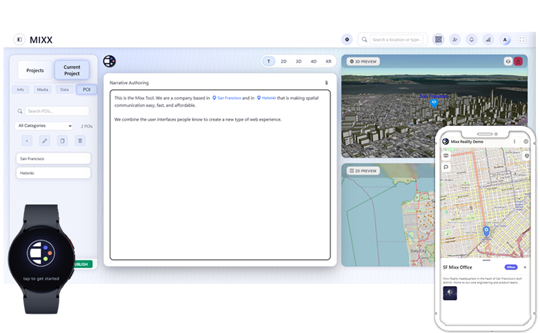Switch to 3D view mode
This screenshot has width=540, height=333.
tap(299, 61)
